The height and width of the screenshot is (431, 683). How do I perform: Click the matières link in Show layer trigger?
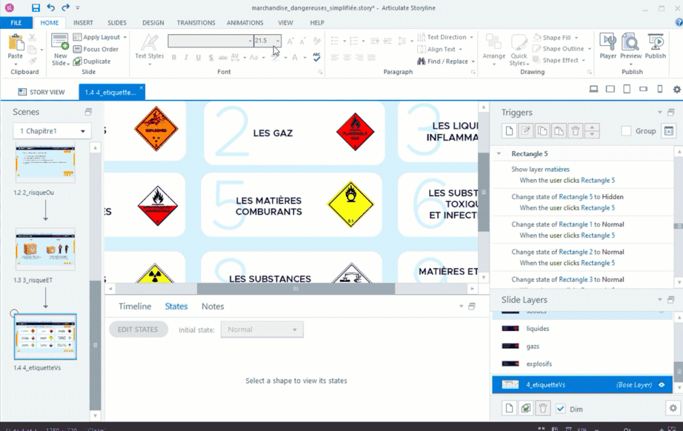(557, 169)
